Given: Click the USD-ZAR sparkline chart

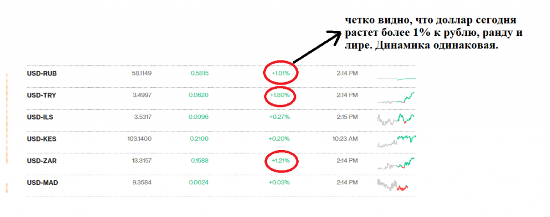Looking at the screenshot, I should pyautogui.click(x=396, y=163).
